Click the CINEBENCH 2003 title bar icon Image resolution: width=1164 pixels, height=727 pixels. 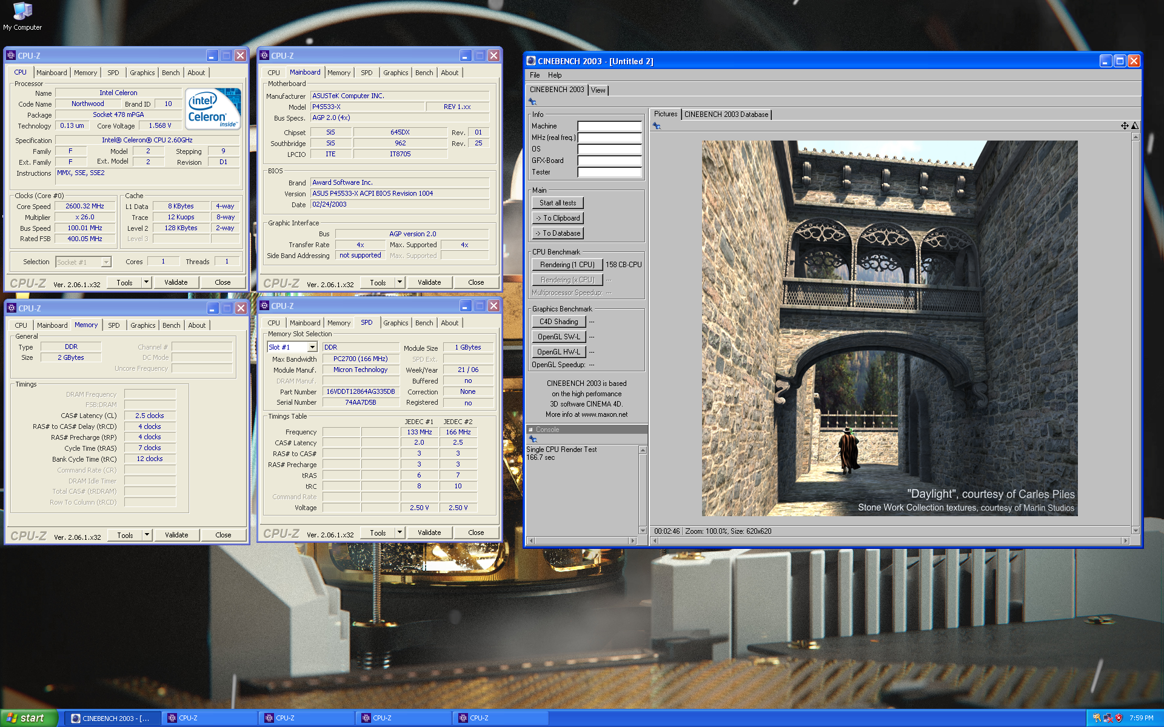[531, 61]
